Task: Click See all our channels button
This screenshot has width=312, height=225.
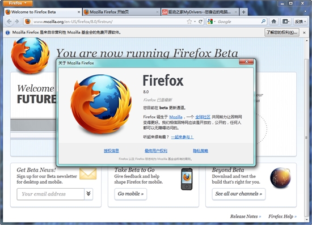Action: (239, 194)
